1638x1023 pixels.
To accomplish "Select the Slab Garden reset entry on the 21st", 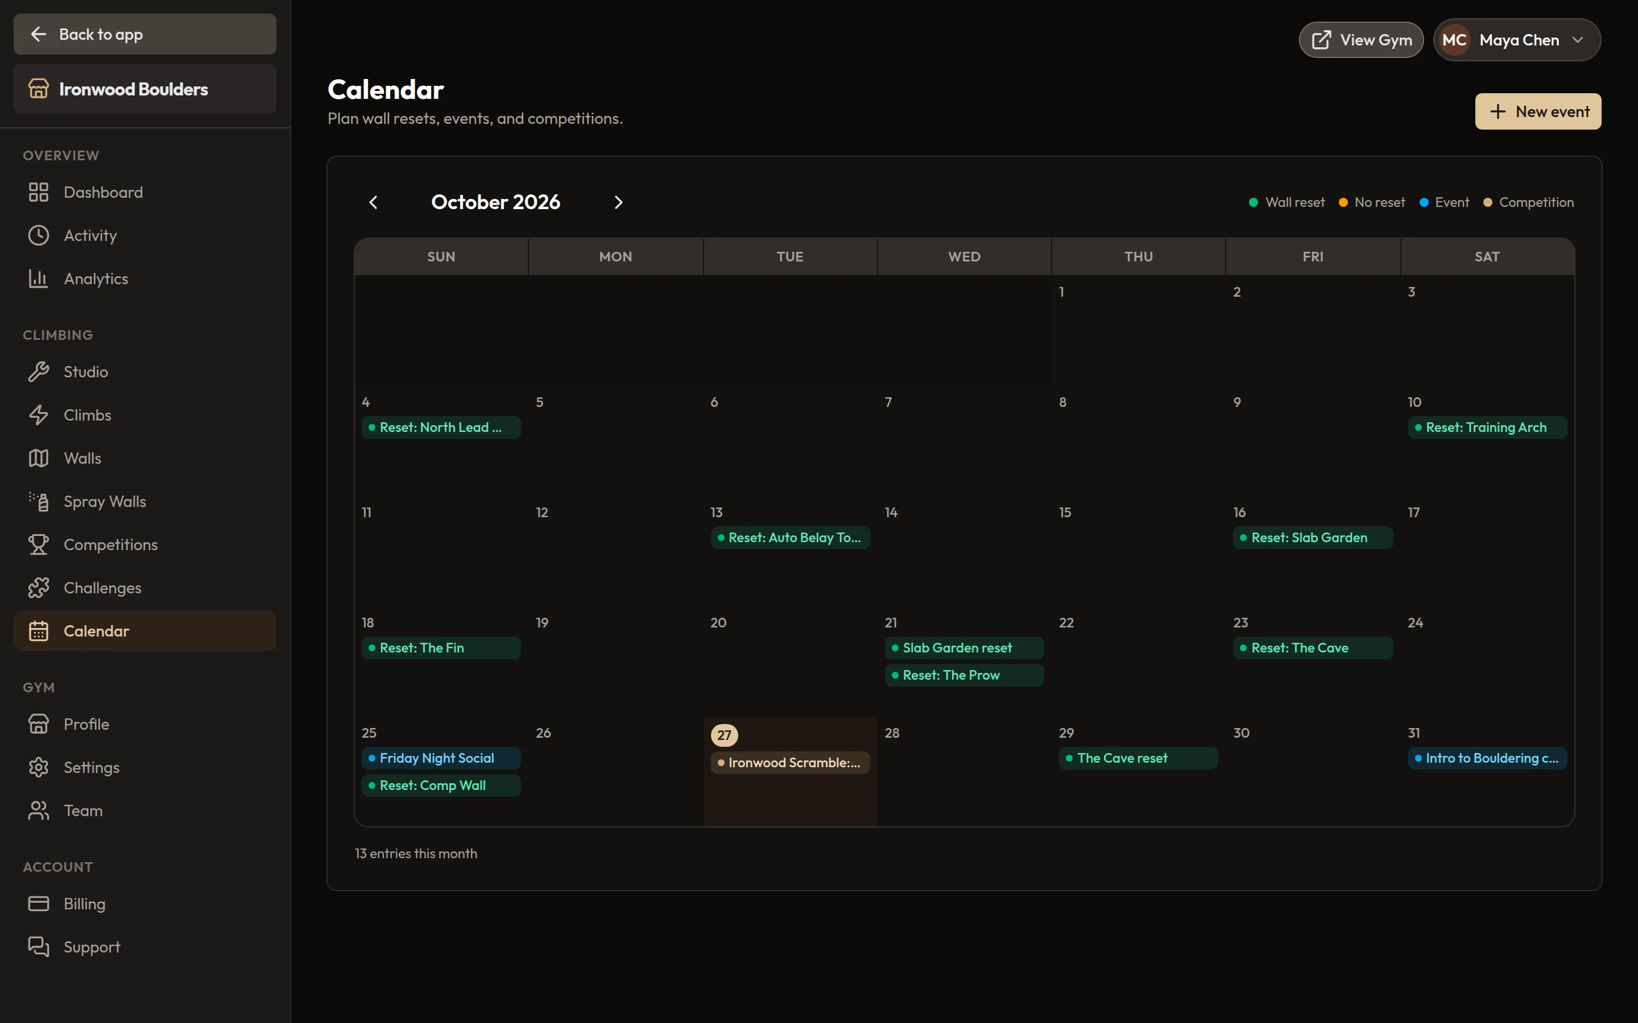I will pos(964,648).
